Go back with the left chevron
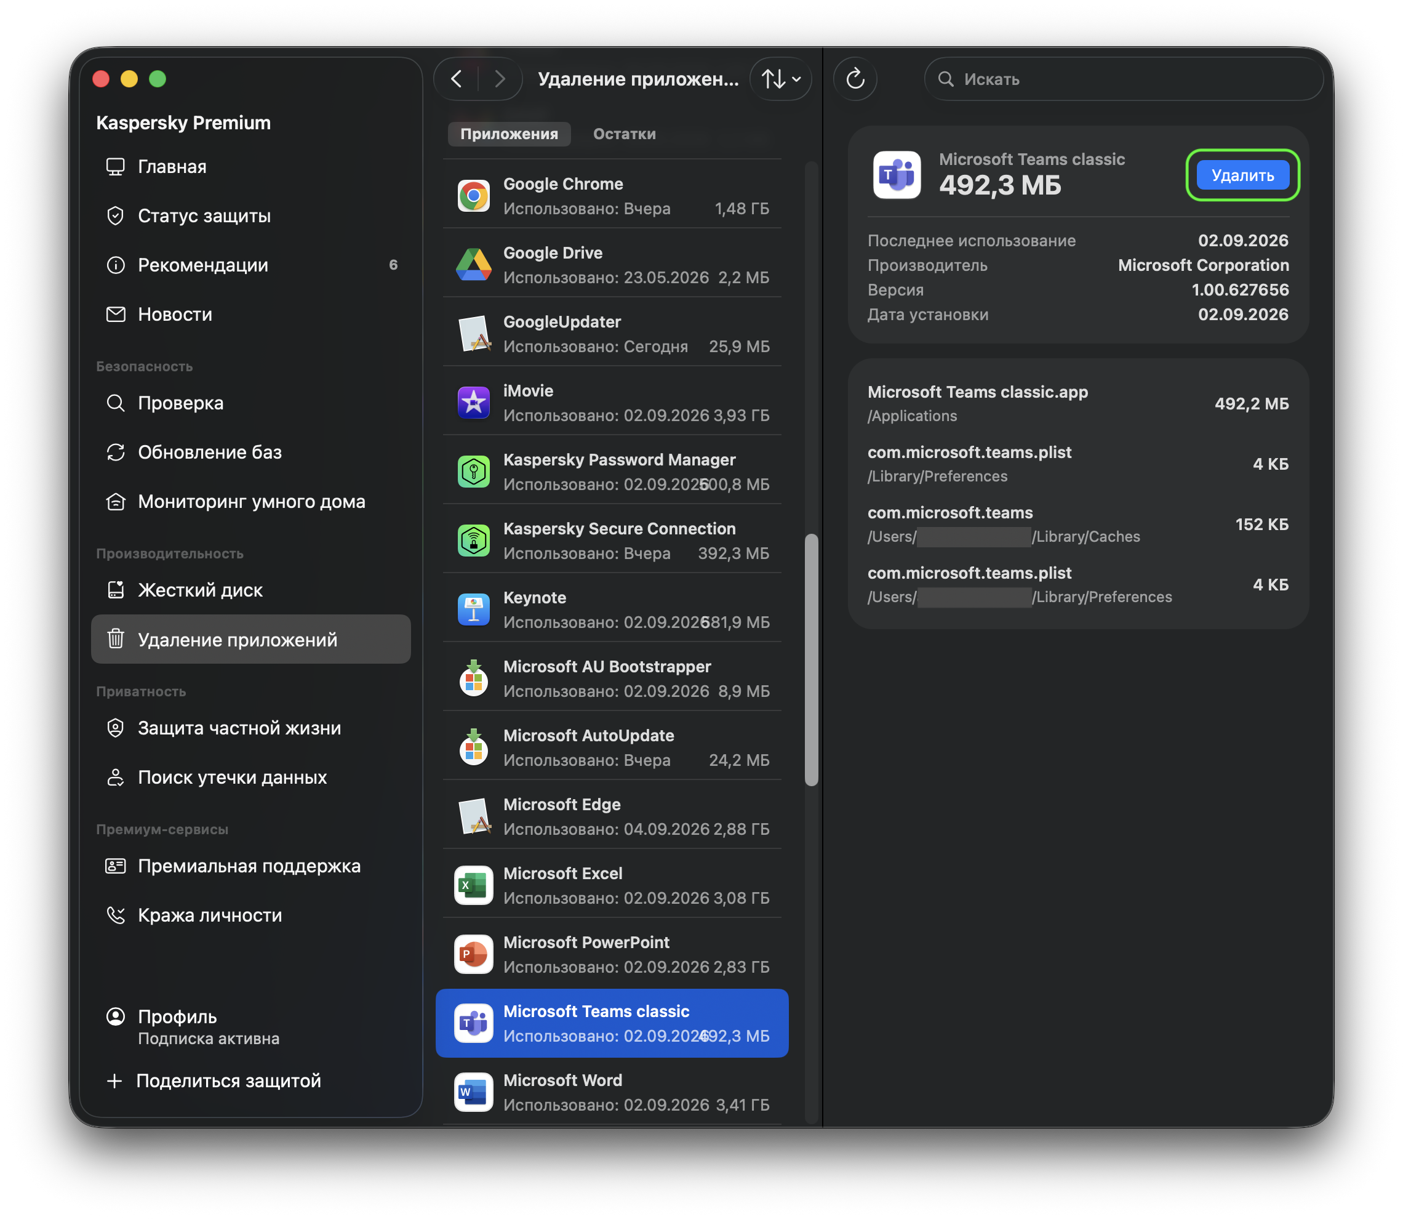The image size is (1403, 1219). pos(457,79)
